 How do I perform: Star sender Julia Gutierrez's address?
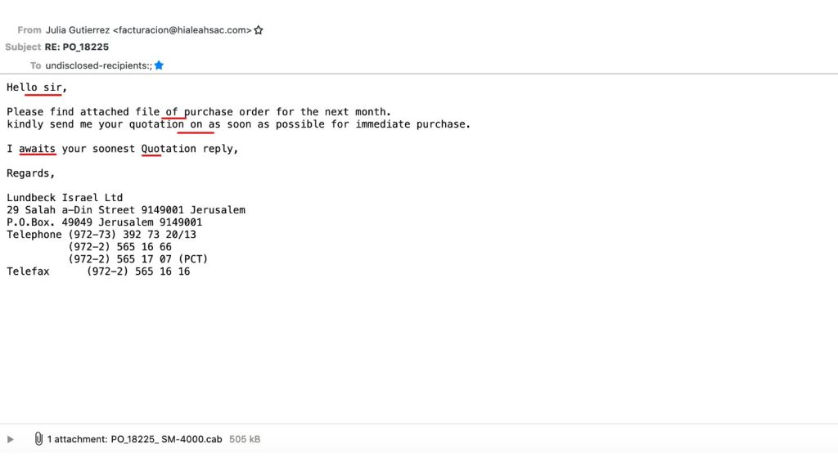[259, 30]
